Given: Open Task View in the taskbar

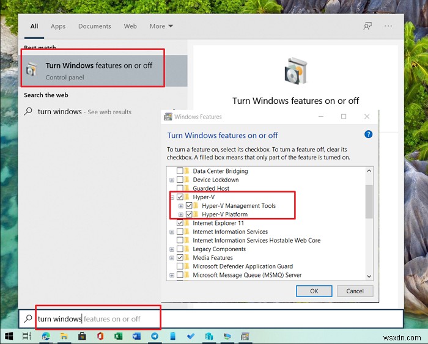Looking at the screenshot, I should (x=27, y=336).
